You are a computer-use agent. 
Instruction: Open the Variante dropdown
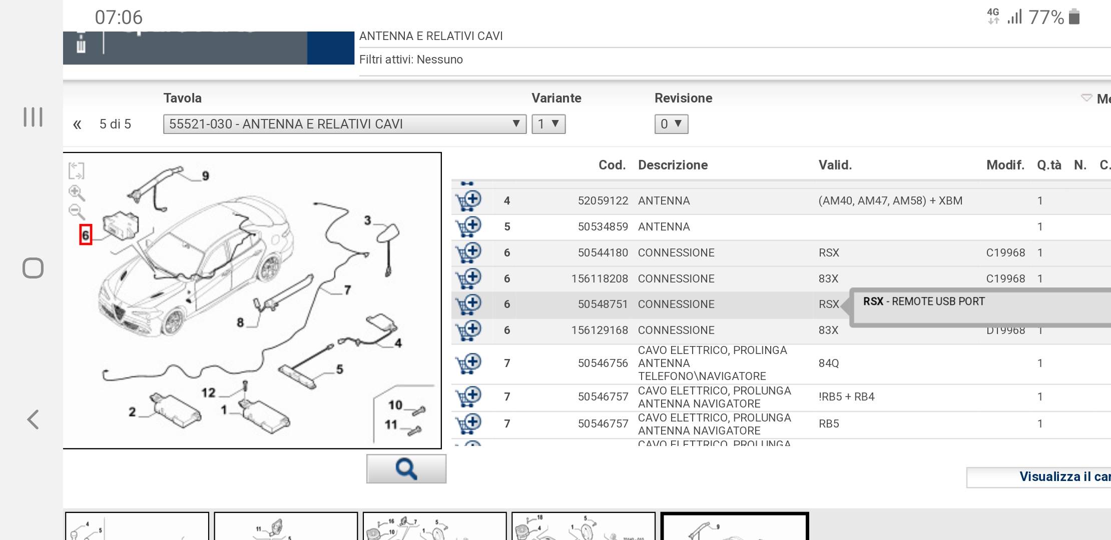[548, 124]
